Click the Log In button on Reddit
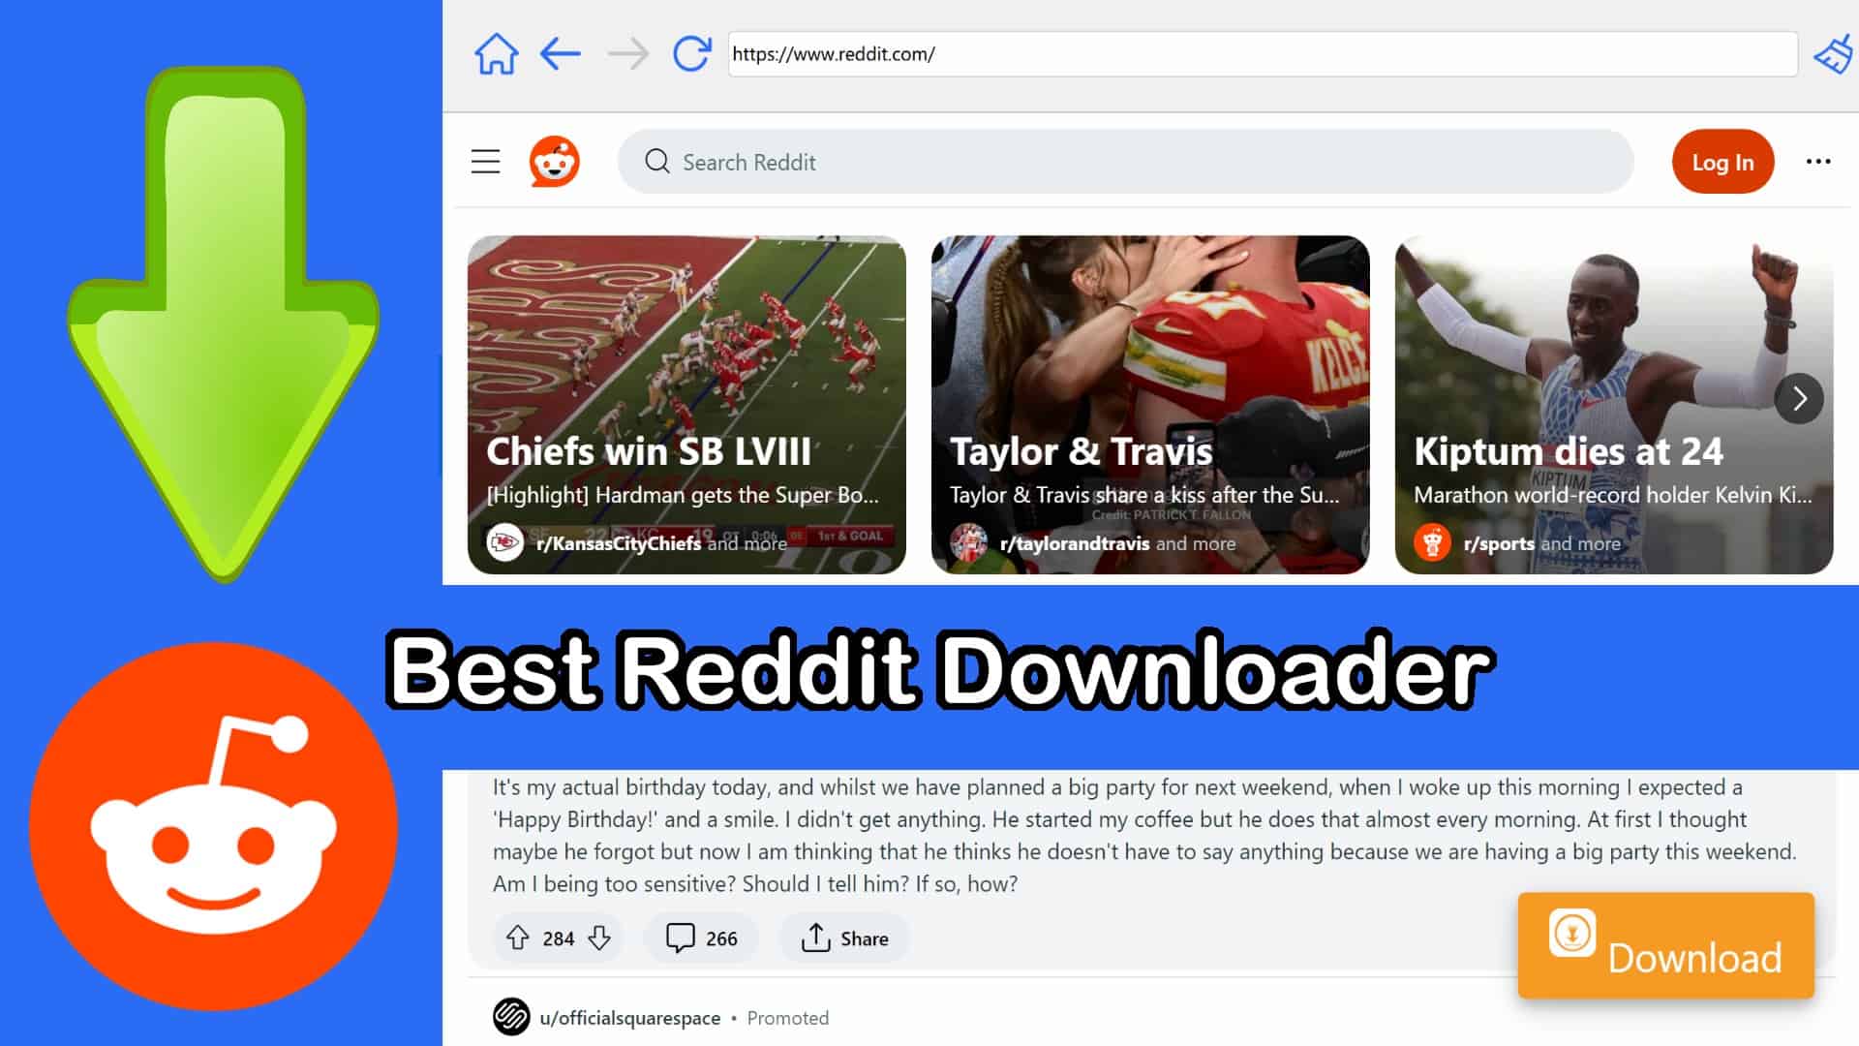Image resolution: width=1859 pixels, height=1046 pixels. [1722, 162]
